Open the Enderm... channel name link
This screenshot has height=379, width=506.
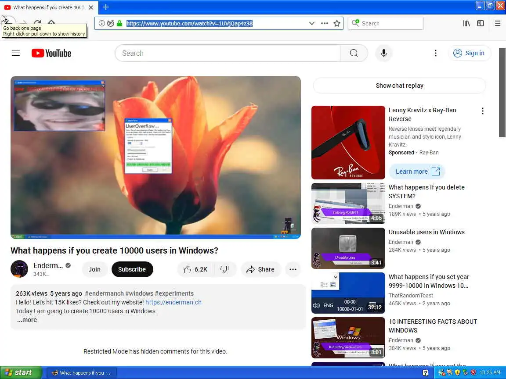coord(48,265)
